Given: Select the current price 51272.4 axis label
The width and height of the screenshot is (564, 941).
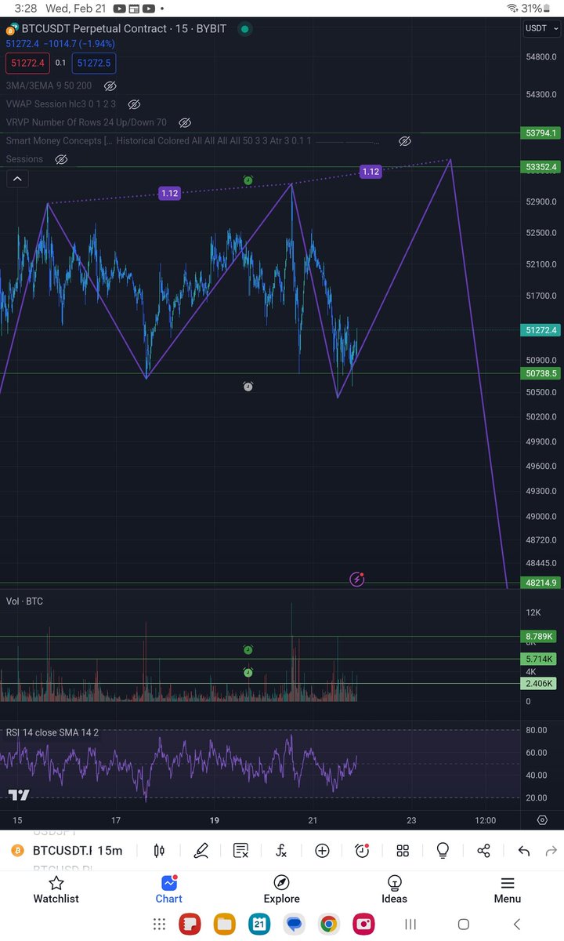Looking at the screenshot, I should [542, 331].
